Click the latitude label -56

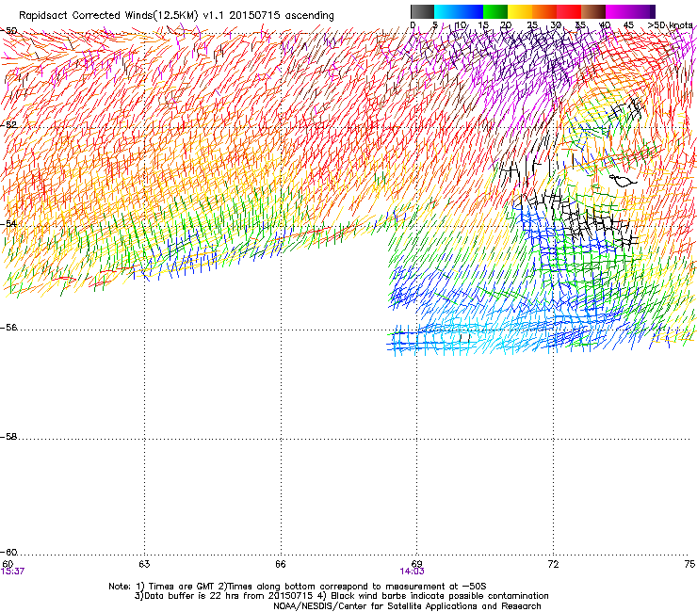click(8, 327)
